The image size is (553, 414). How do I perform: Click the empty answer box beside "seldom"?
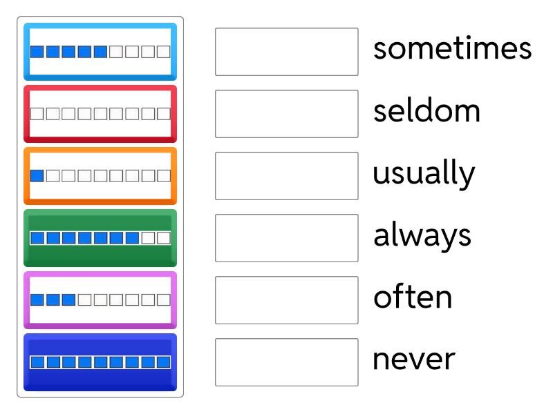[x=286, y=114]
